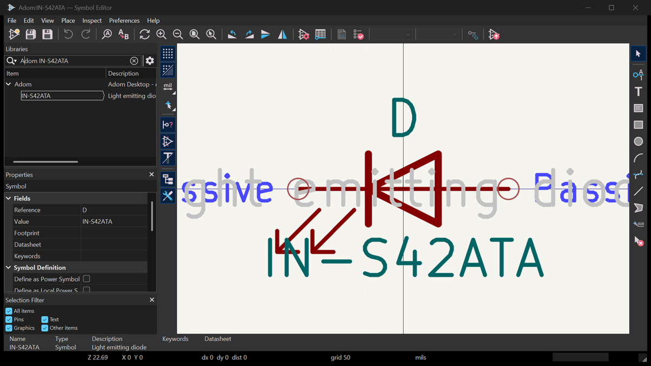This screenshot has width=651, height=366.
Task: Open the File menu
Action: 12,21
